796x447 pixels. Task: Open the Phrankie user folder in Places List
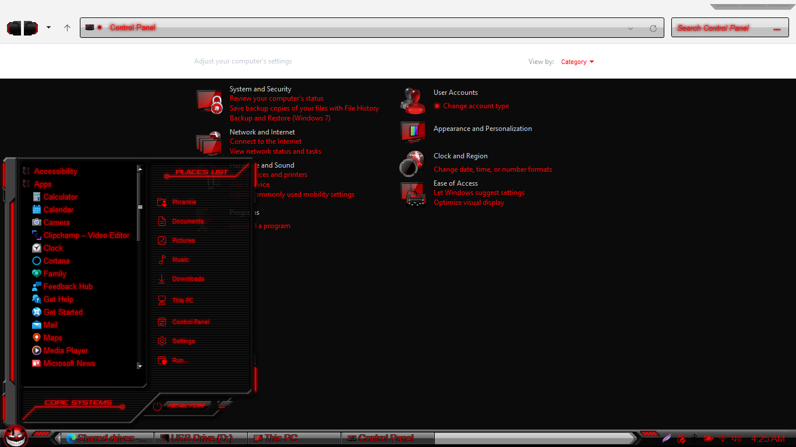(177, 202)
